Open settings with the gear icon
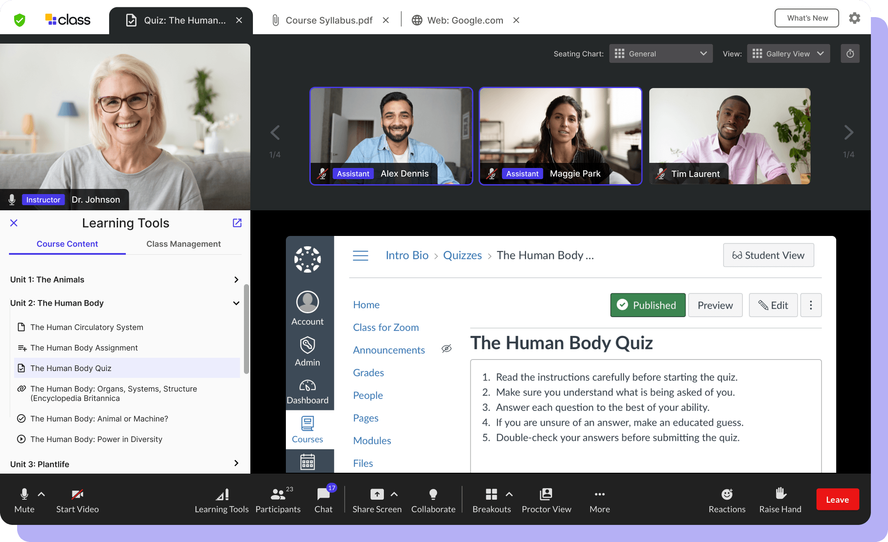The image size is (888, 542). coord(855,18)
